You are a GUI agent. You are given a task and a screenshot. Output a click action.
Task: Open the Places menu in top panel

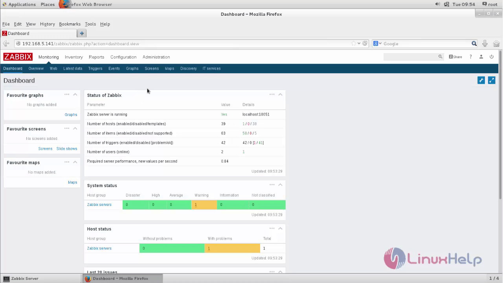[48, 4]
